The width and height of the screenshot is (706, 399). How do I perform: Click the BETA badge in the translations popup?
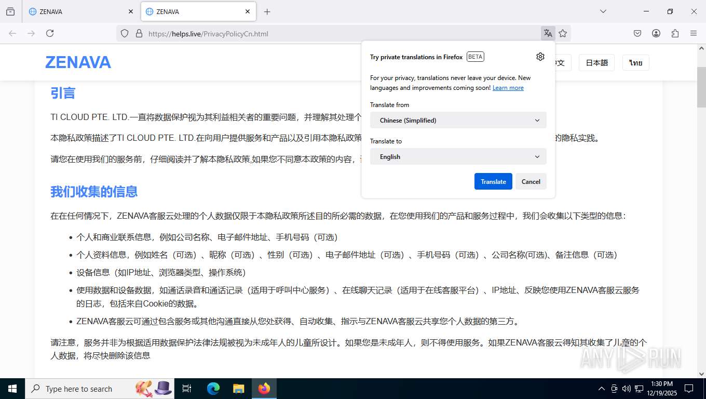click(476, 57)
